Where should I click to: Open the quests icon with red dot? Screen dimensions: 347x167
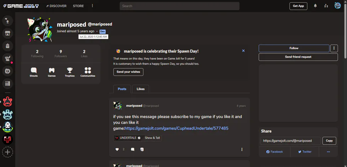point(8,58)
